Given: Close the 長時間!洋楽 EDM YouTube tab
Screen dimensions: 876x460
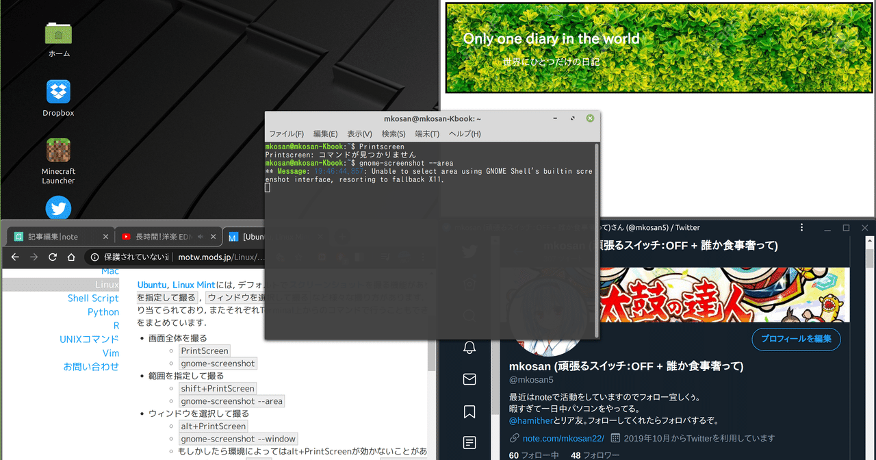Looking at the screenshot, I should coord(214,237).
